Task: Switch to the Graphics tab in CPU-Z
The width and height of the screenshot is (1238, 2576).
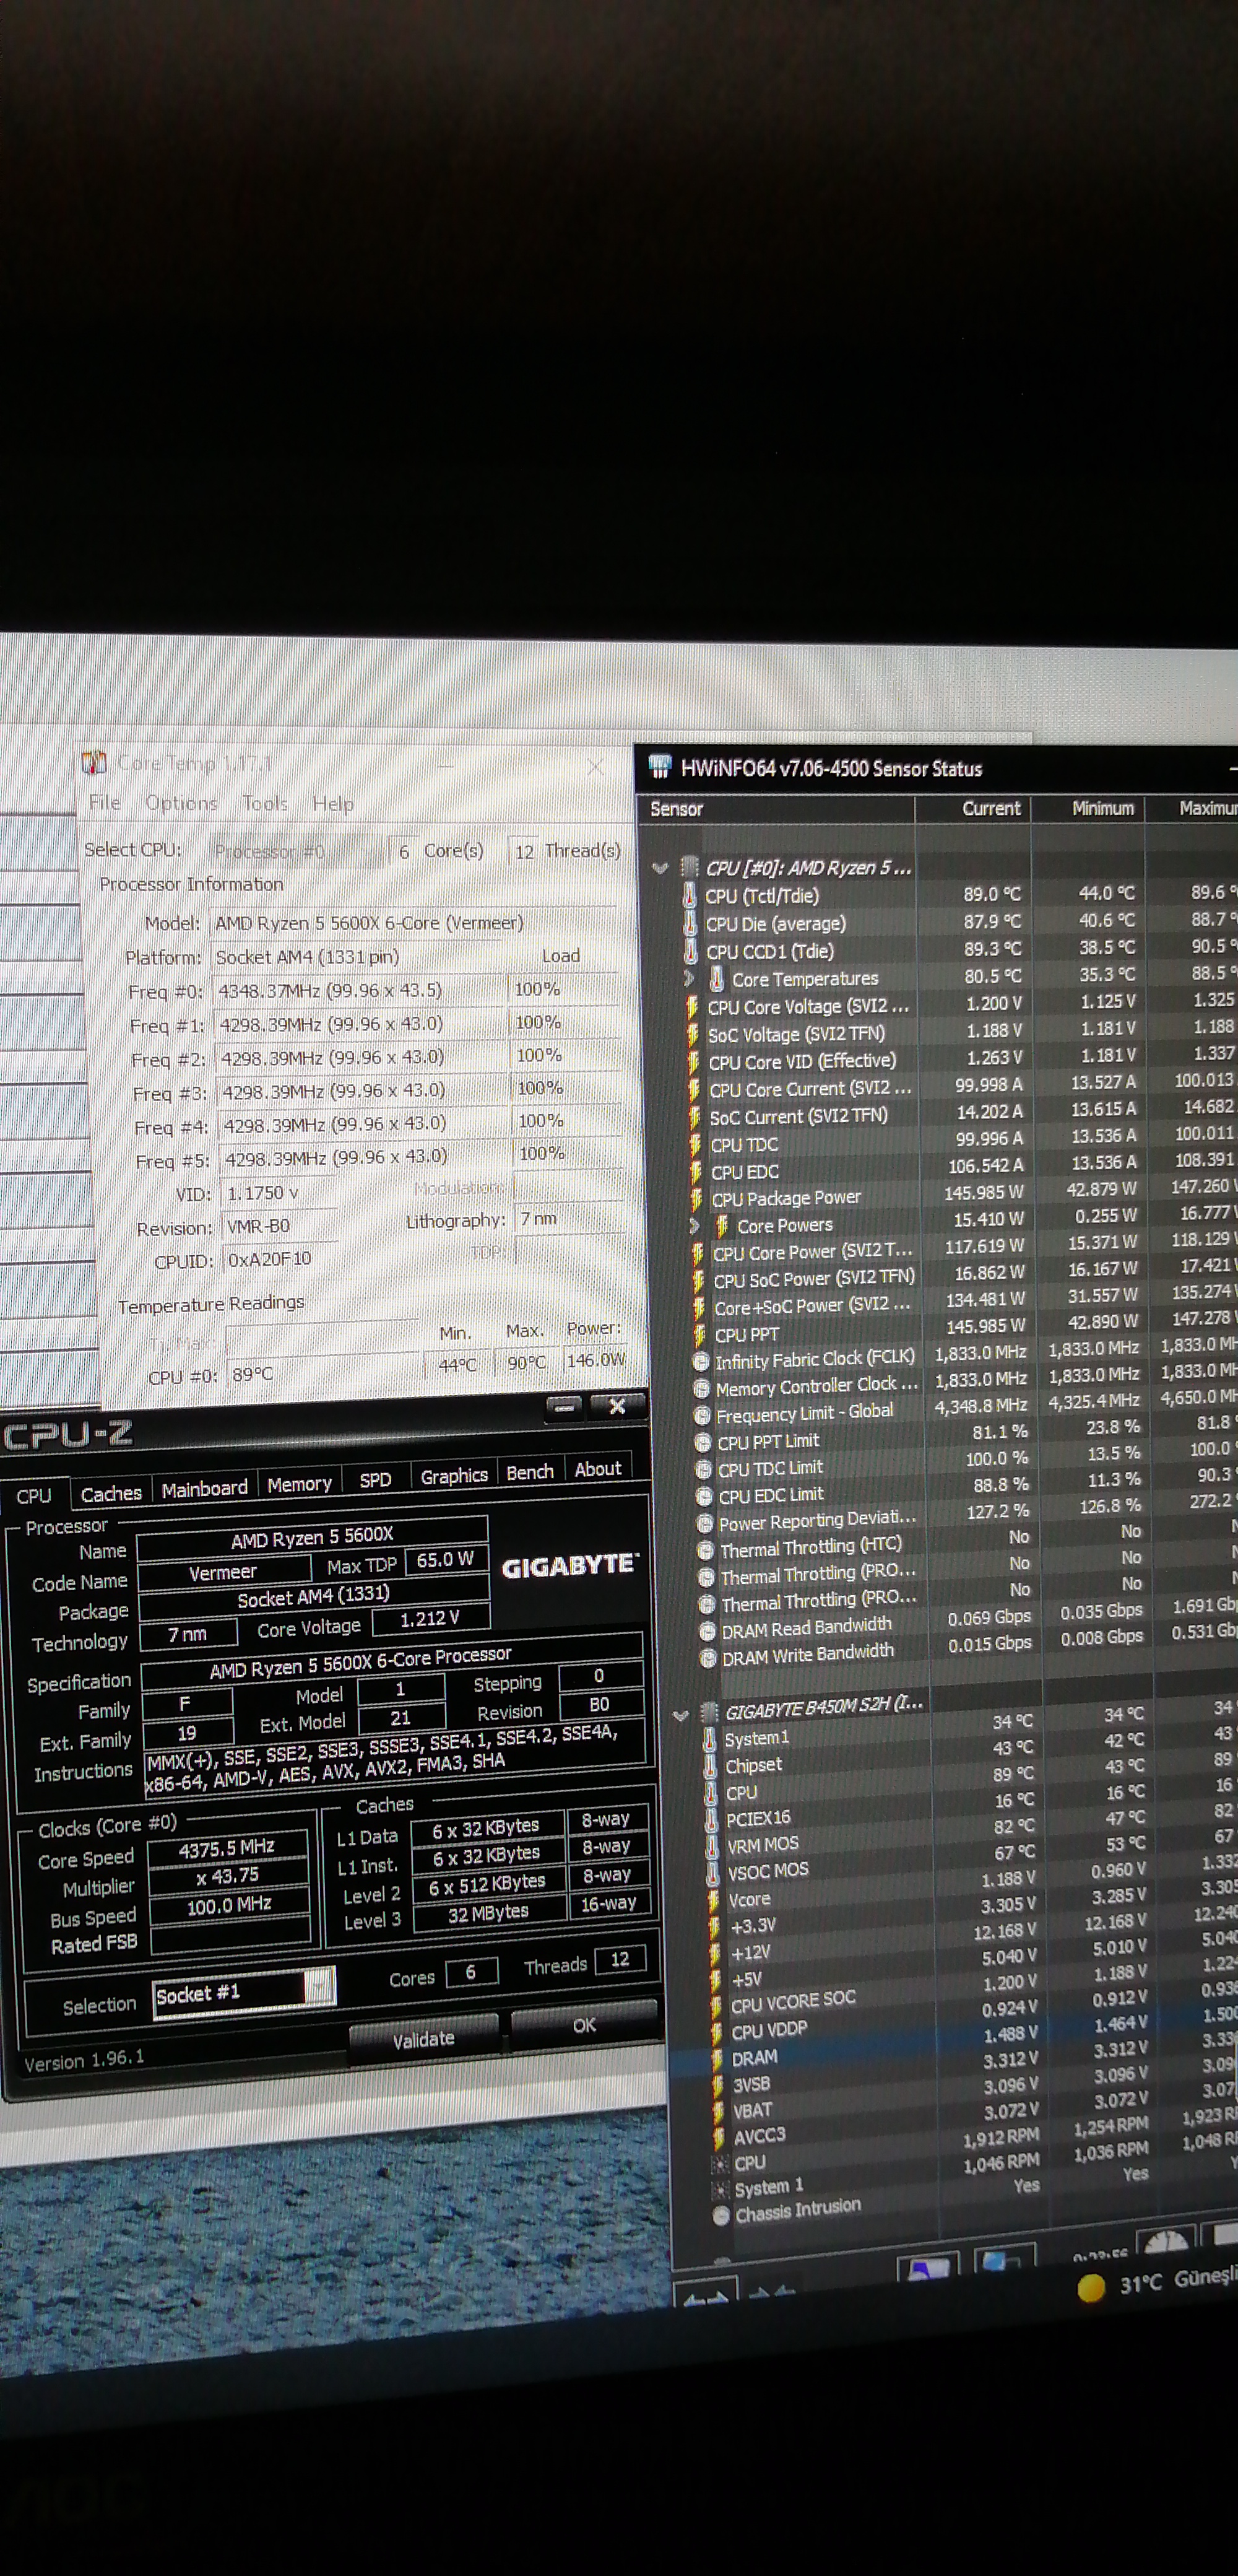Action: (x=454, y=1476)
